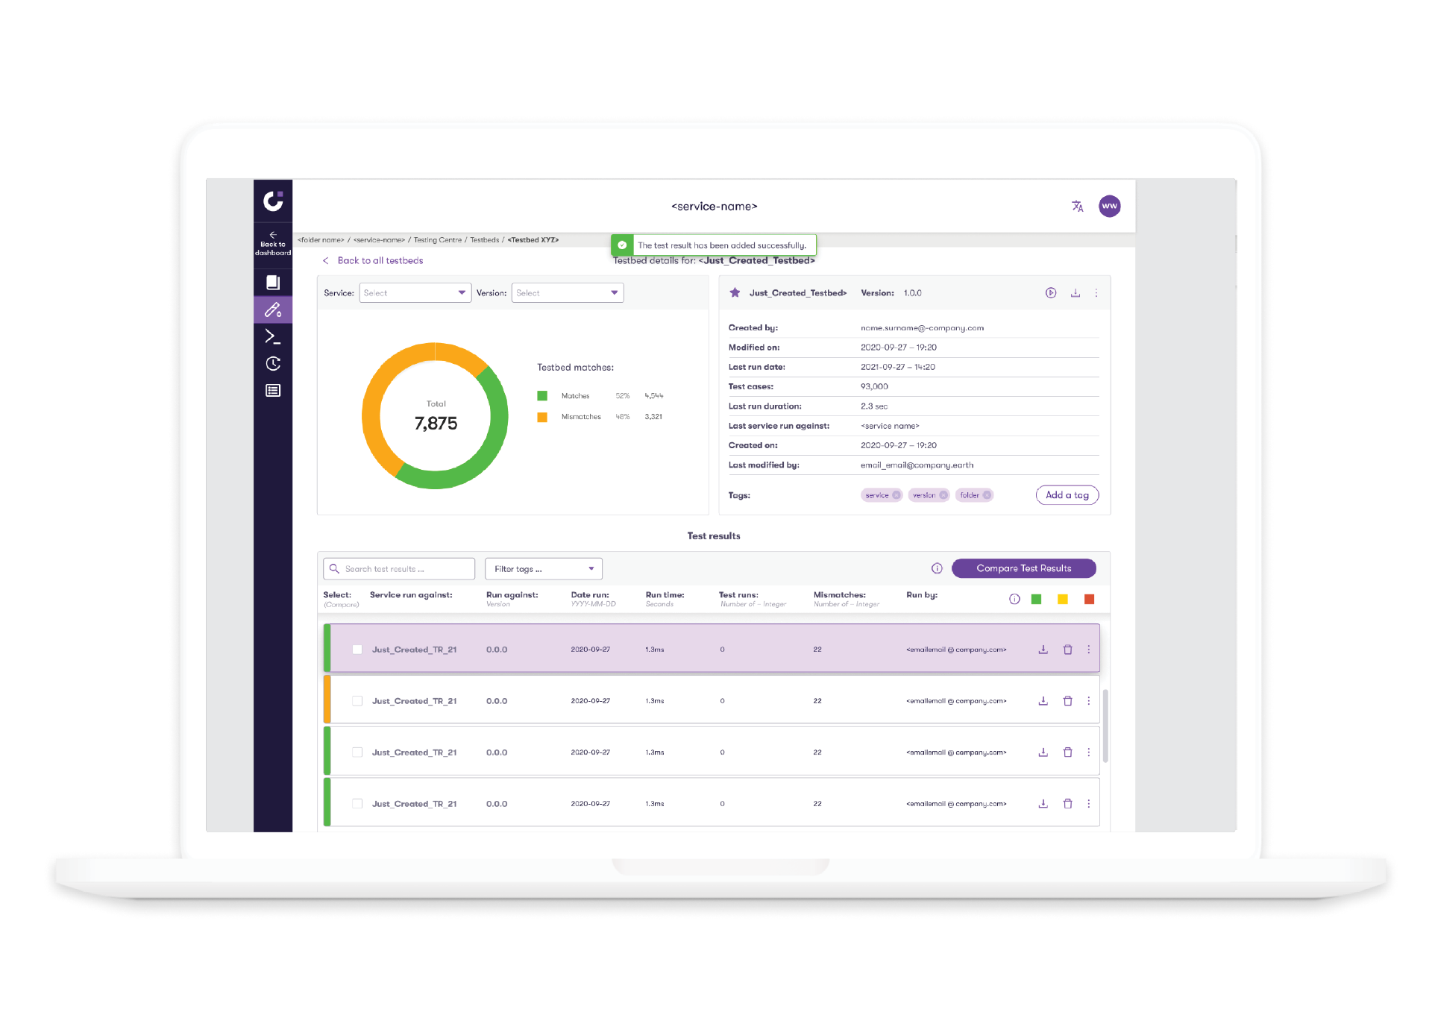This screenshot has width=1432, height=1012.
Task: Run the testbed with the play icon
Action: coord(1050,293)
